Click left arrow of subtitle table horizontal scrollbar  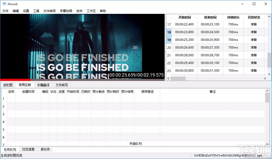168,79
